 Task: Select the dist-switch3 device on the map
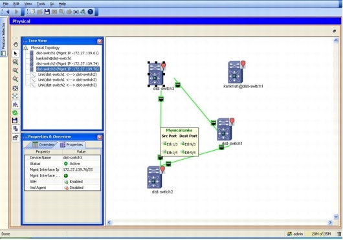tap(156, 74)
